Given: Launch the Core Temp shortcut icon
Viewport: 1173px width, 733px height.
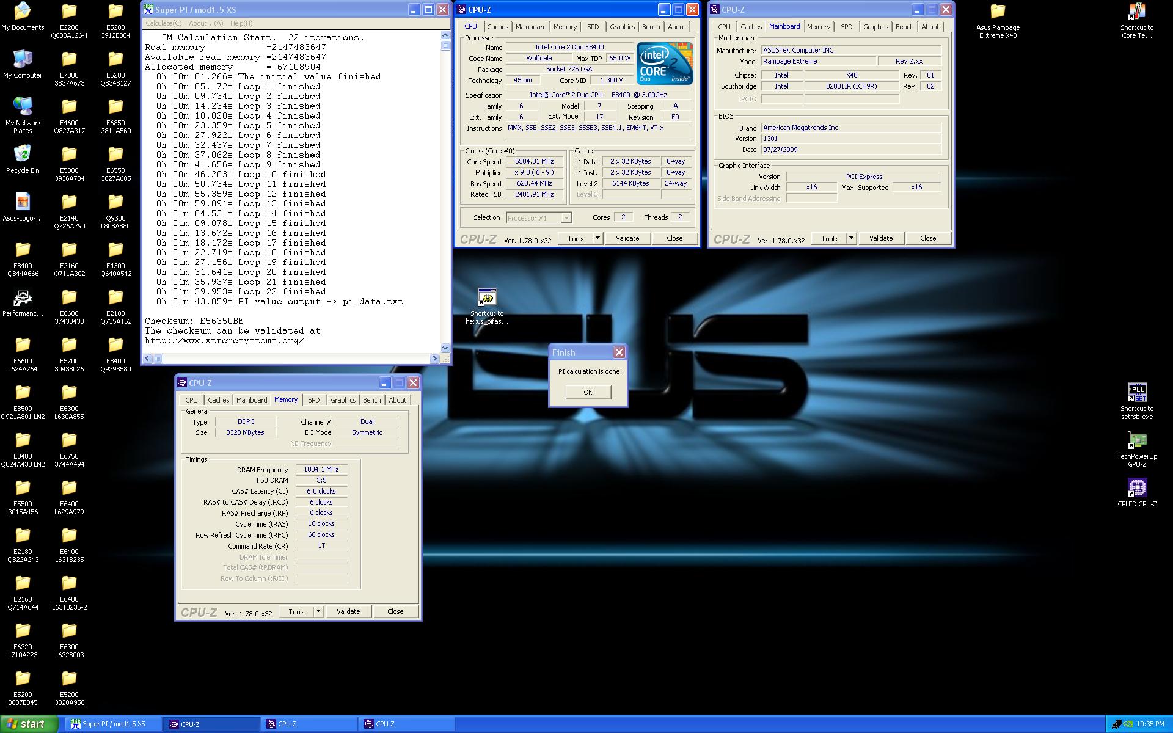Looking at the screenshot, I should point(1137,21).
